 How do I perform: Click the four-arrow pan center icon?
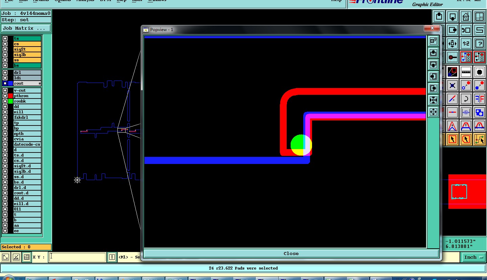(x=452, y=44)
